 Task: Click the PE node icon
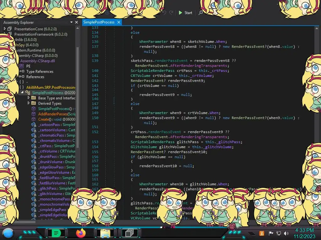(x=22, y=66)
